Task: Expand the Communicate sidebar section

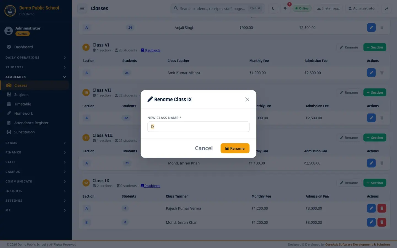Action: [x=36, y=181]
